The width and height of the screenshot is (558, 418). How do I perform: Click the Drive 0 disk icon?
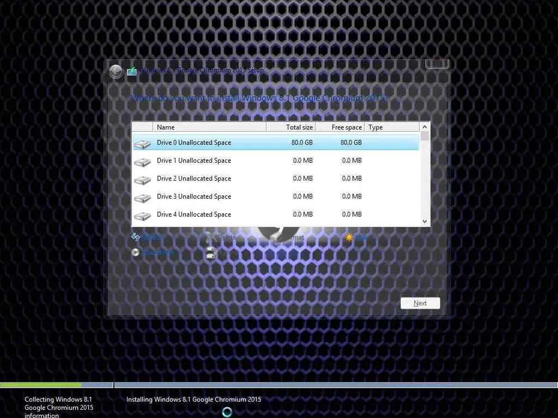click(x=143, y=144)
